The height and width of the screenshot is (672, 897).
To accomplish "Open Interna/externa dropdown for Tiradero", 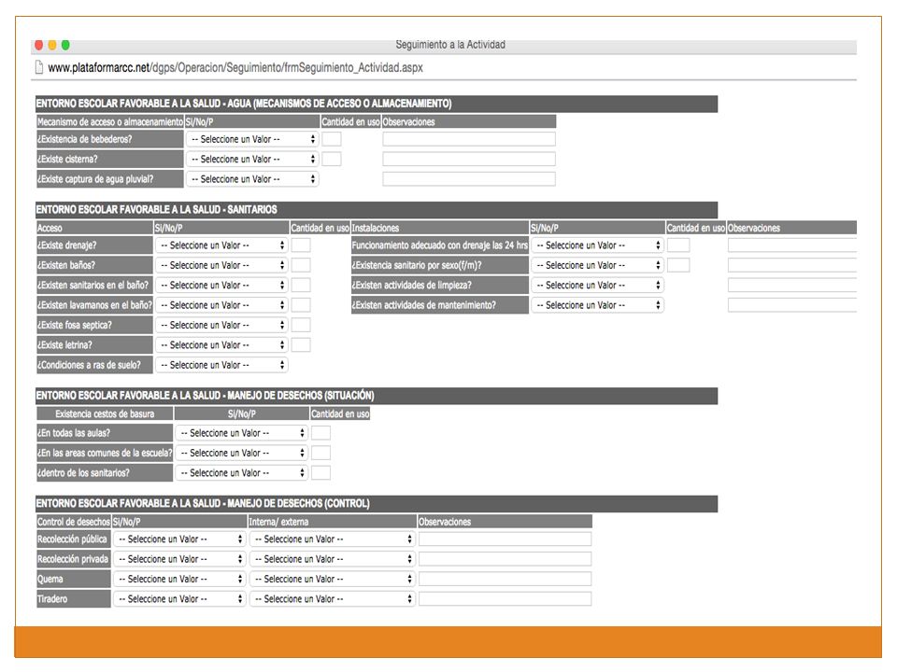I will pyautogui.click(x=332, y=599).
